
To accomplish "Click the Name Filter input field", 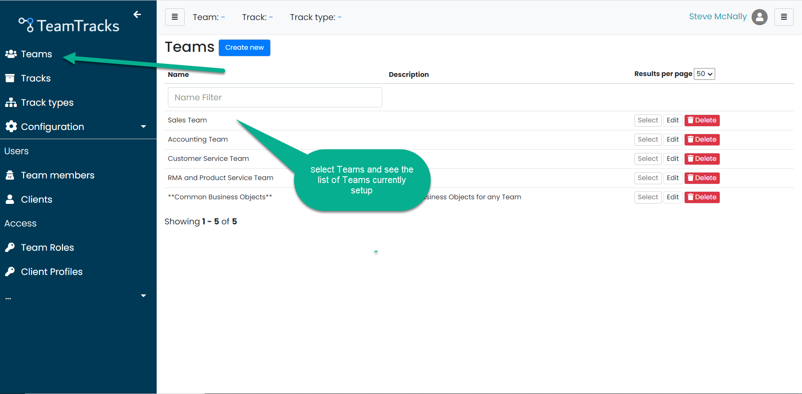I will [274, 97].
